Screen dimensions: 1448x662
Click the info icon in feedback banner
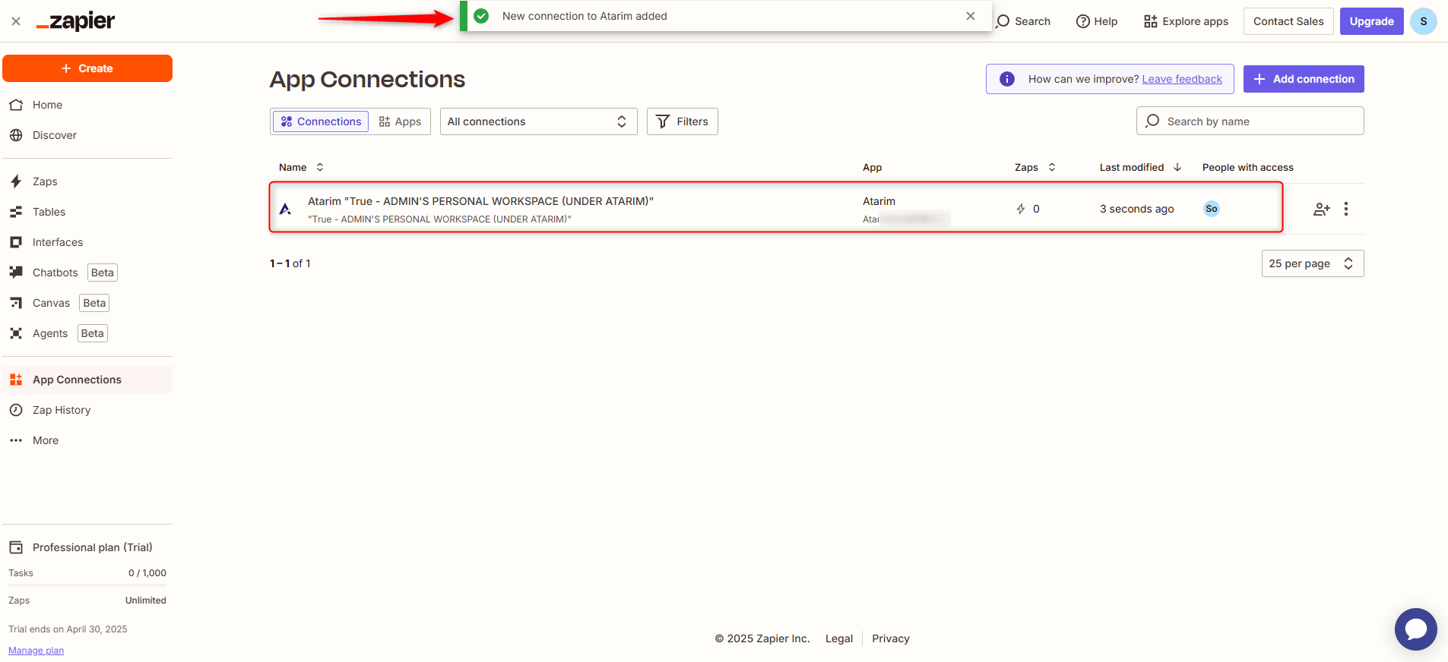click(x=1006, y=79)
